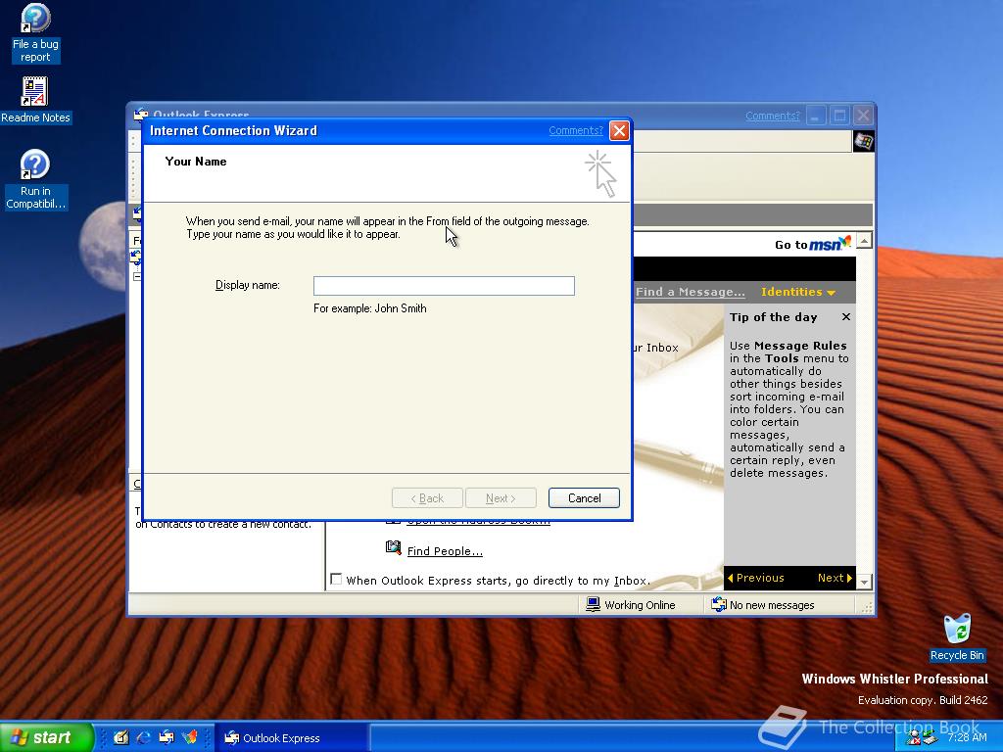Click the Find People icon
Screen dimensions: 1003x752
tap(394, 547)
